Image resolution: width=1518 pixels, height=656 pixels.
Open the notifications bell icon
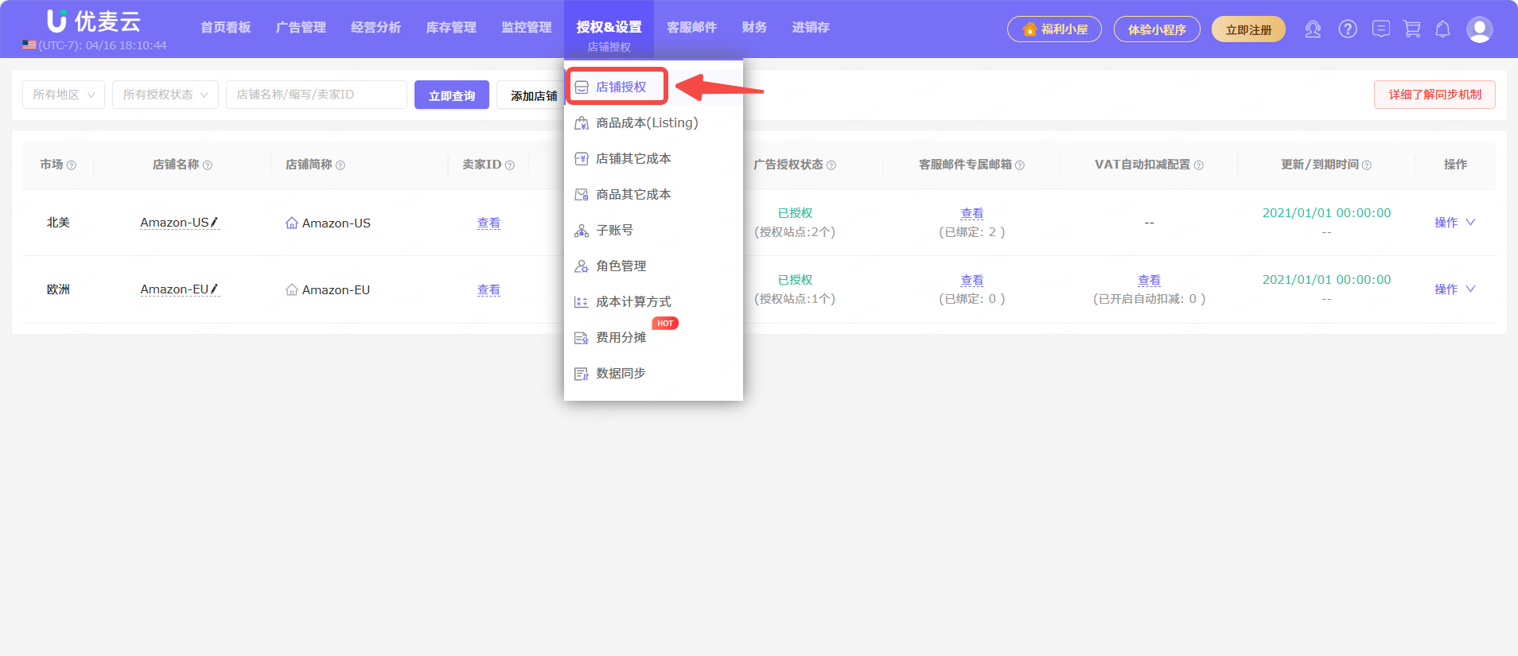point(1442,29)
